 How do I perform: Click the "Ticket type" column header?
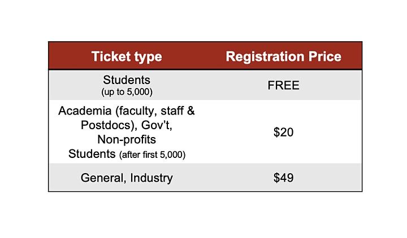pyautogui.click(x=127, y=56)
